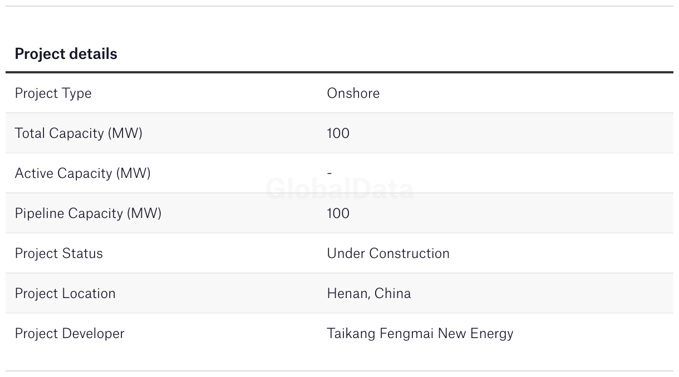The image size is (679, 377).
Task: Click the word Energy in developer name
Action: (492, 334)
